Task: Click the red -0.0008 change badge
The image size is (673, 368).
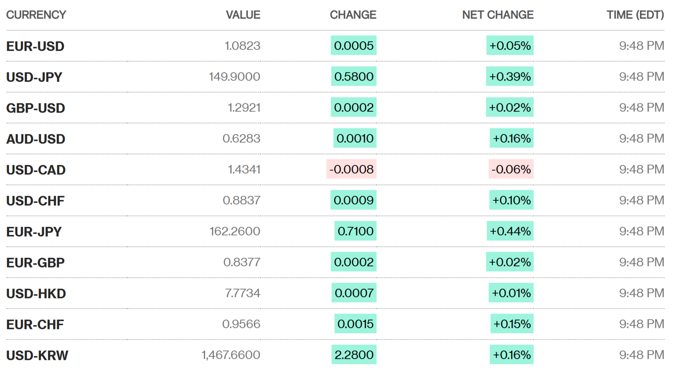Action: coord(351,169)
